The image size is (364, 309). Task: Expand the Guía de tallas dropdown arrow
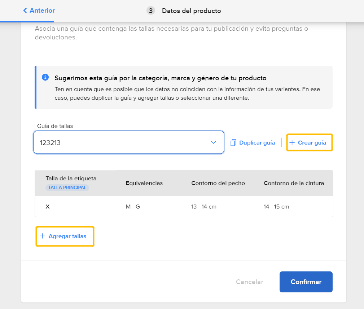point(214,142)
